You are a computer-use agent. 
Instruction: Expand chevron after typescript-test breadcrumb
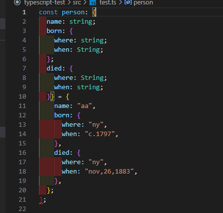pos(69,2)
